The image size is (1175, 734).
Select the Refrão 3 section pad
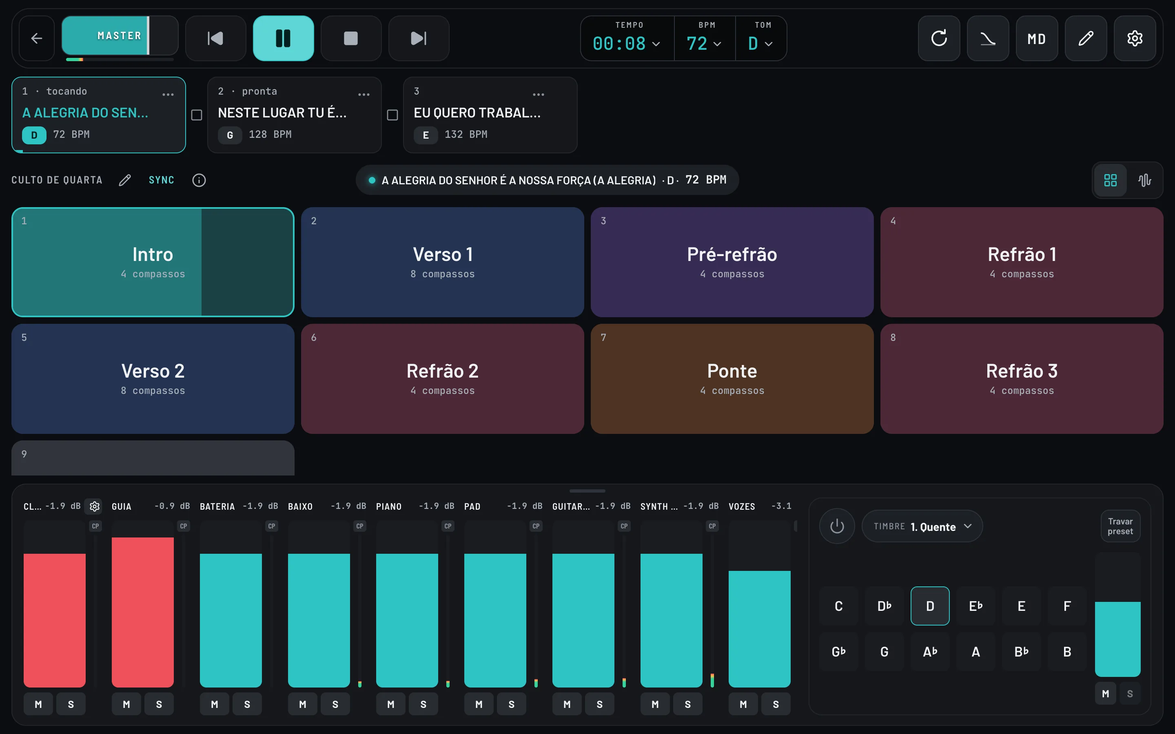point(1022,379)
